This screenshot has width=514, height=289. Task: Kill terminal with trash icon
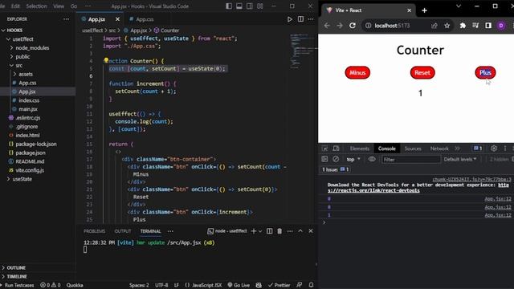pos(279,231)
